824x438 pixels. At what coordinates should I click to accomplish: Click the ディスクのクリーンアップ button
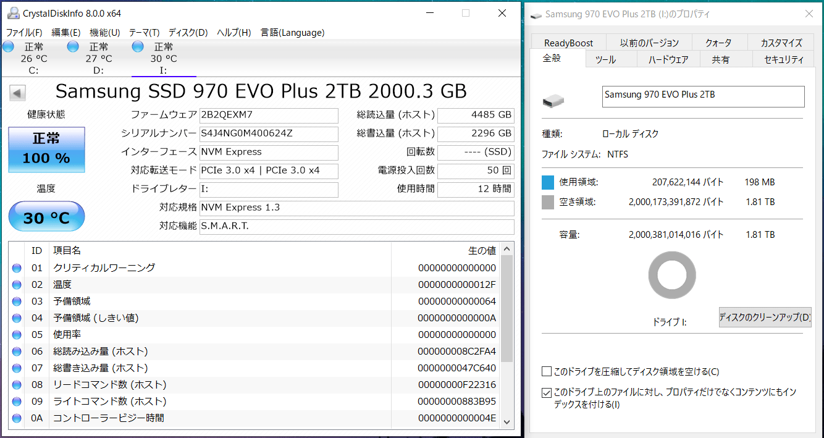tap(765, 318)
